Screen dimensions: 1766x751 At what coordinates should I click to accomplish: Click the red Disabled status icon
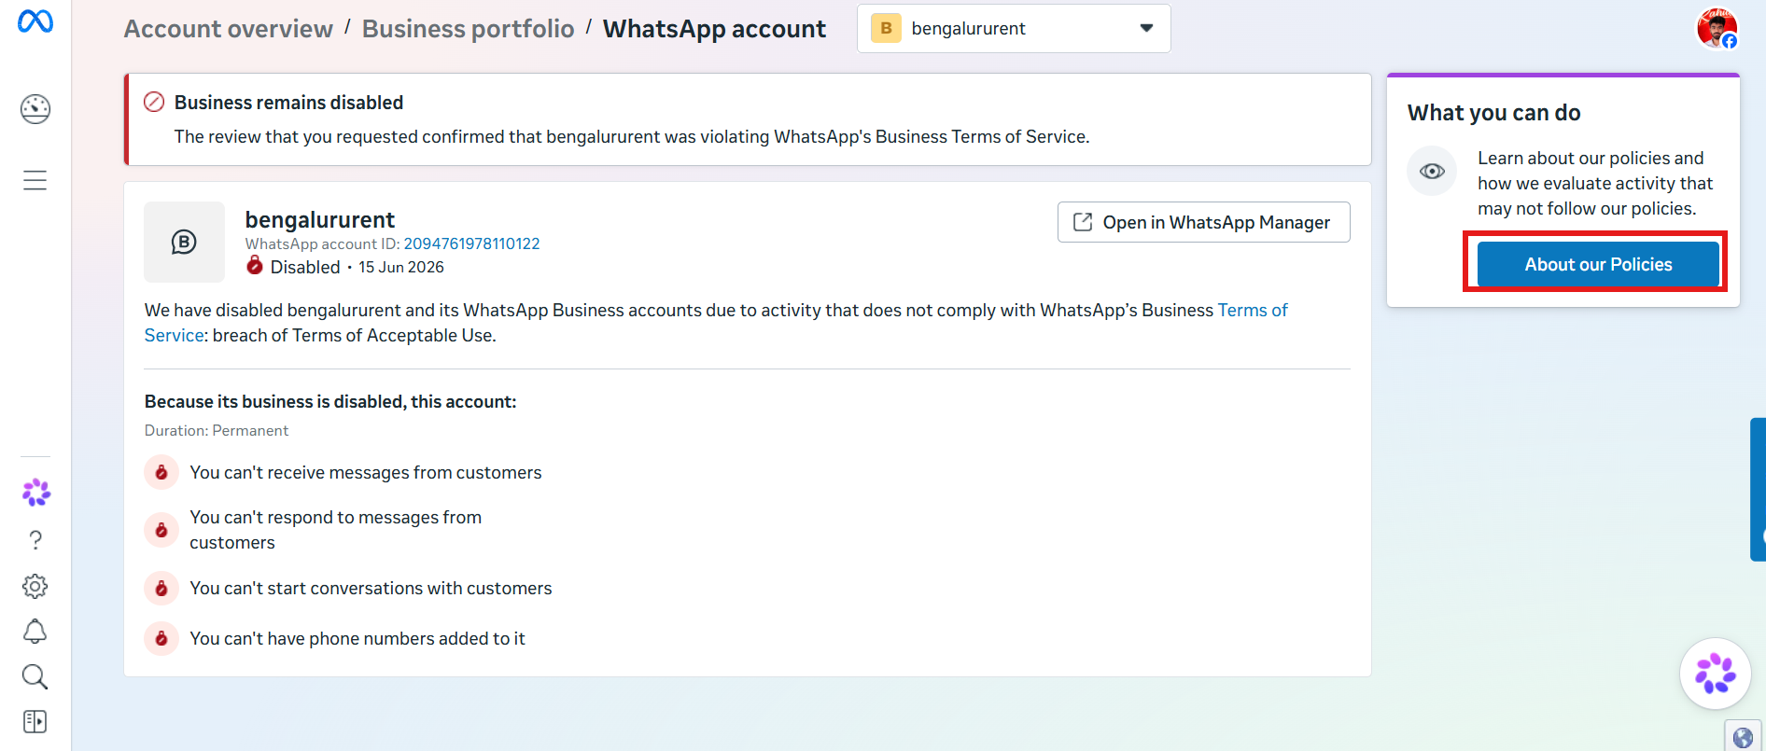(x=255, y=266)
